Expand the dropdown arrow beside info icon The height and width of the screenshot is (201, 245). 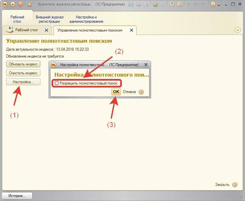[x=218, y=5]
